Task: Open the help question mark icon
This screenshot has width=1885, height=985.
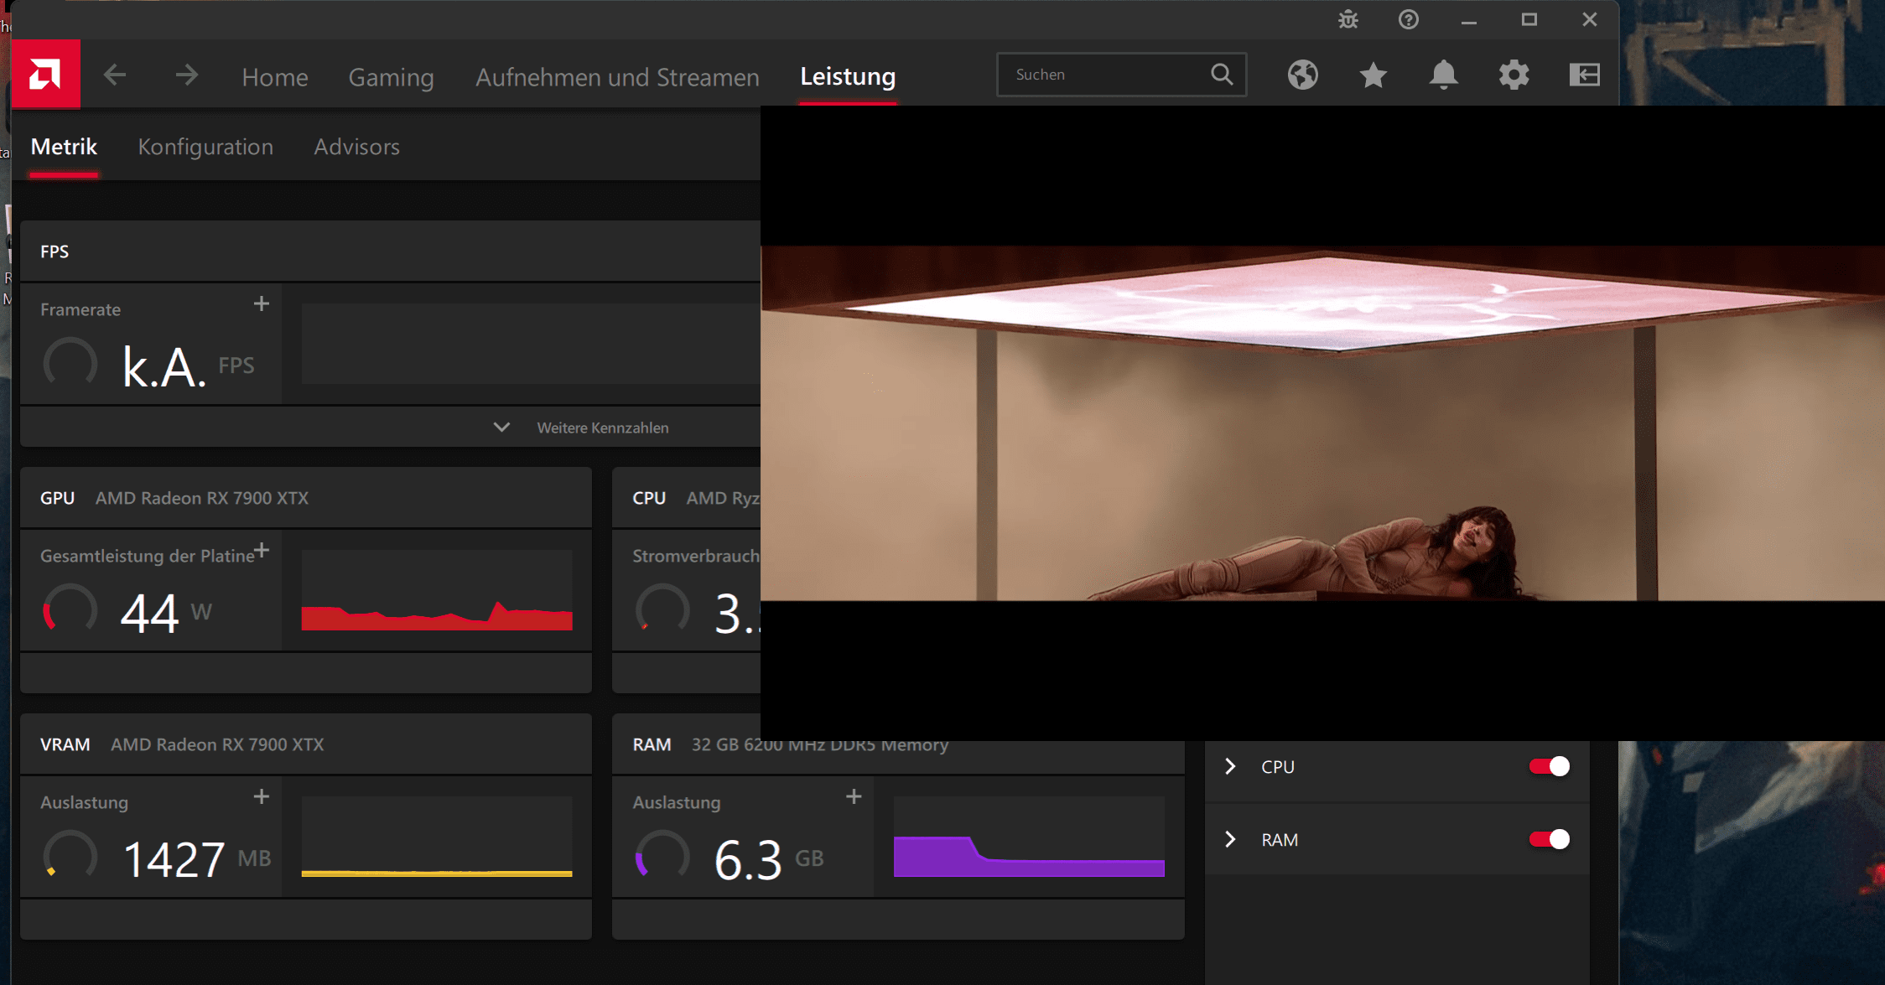Action: [1408, 19]
